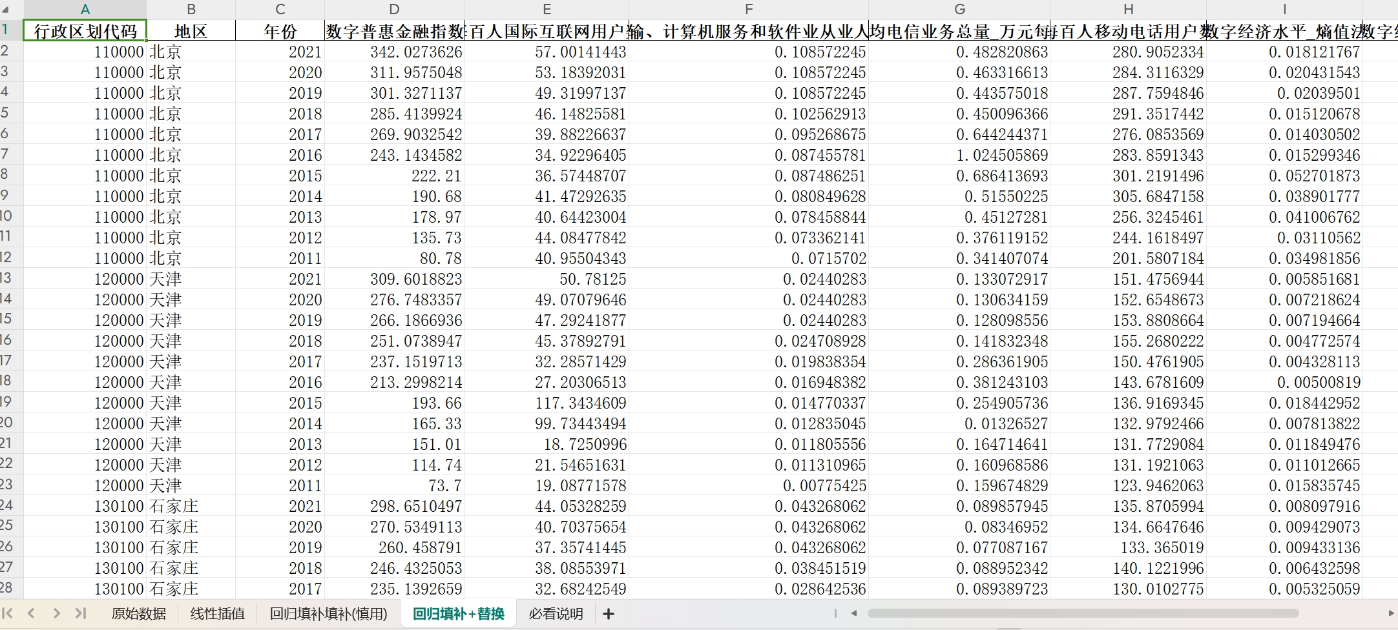Image resolution: width=1398 pixels, height=630 pixels.
Task: Click the horizontal scrollbar left arrow
Action: 854,613
